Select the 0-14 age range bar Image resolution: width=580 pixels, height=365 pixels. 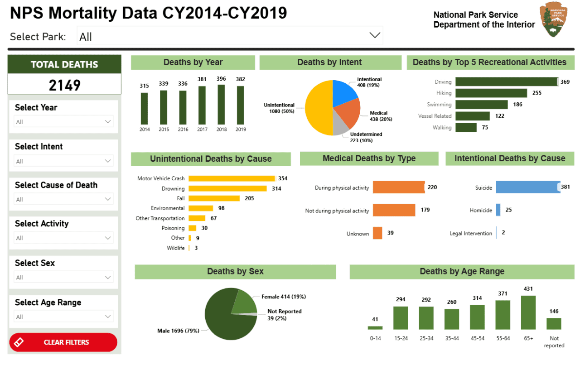pos(375,328)
